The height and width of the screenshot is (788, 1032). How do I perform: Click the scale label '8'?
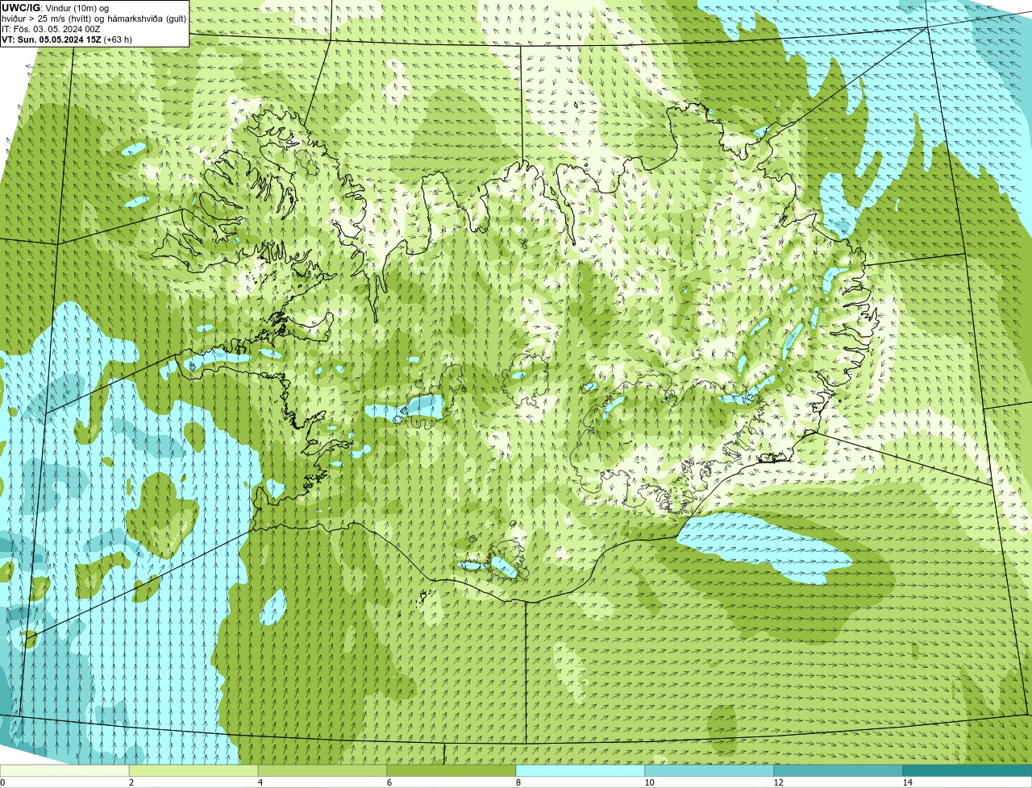point(518,782)
